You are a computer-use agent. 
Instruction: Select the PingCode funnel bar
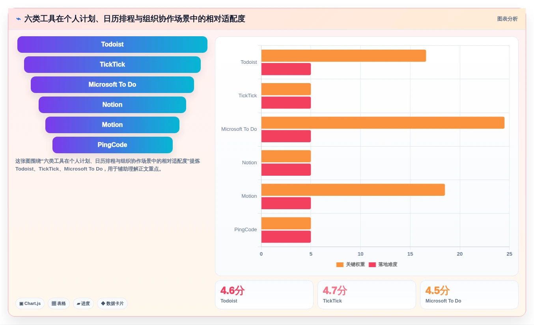[112, 145]
